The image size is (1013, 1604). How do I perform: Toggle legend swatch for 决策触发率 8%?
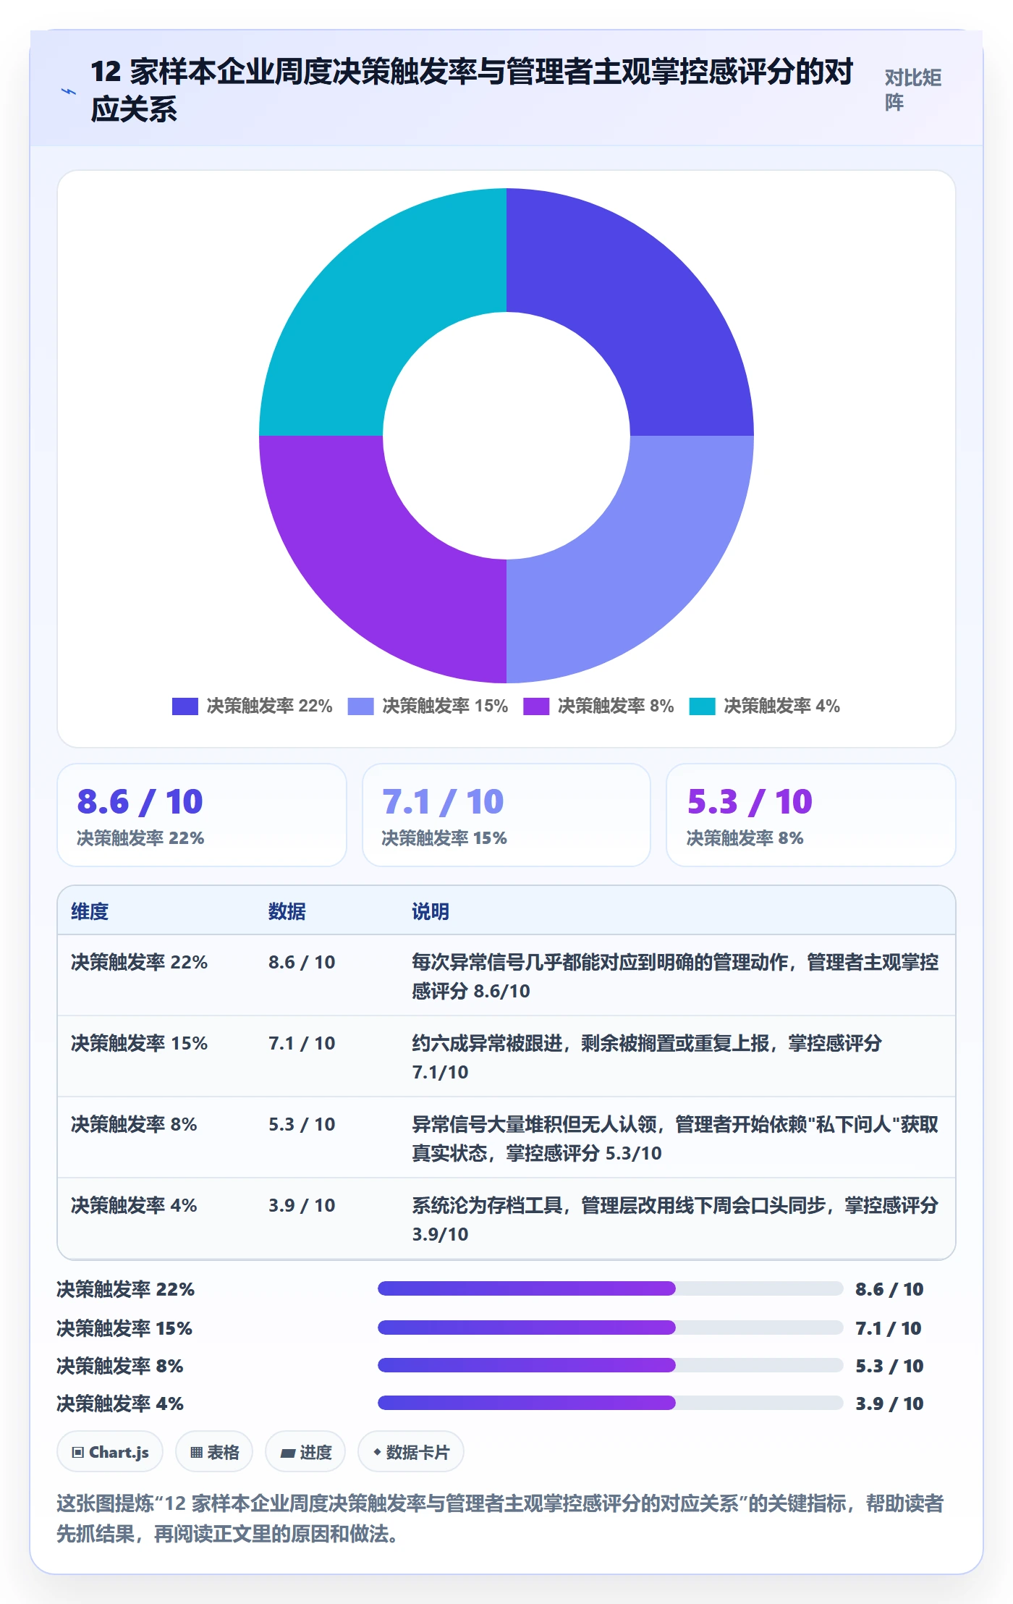click(536, 706)
